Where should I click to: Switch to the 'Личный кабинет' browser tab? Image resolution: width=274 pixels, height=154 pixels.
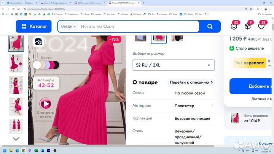[x=22, y=3]
